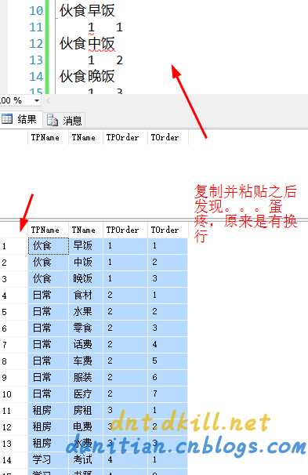The width and height of the screenshot is (308, 475).
Task: Click the 日常 cell in row 4
Action: 49,295
